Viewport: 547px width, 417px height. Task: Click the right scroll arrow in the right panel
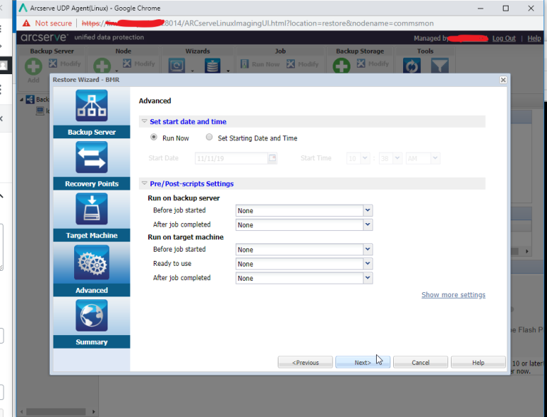pos(527,251)
